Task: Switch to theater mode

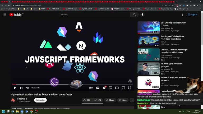Action: pyautogui.click(x=117, y=88)
